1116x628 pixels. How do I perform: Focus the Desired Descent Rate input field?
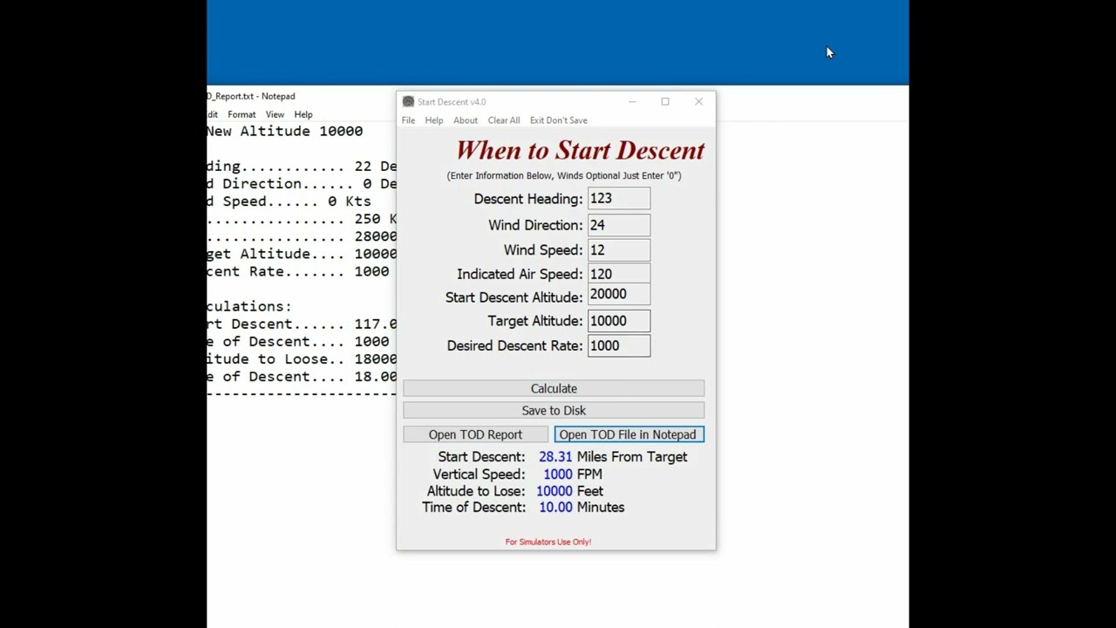tap(619, 345)
